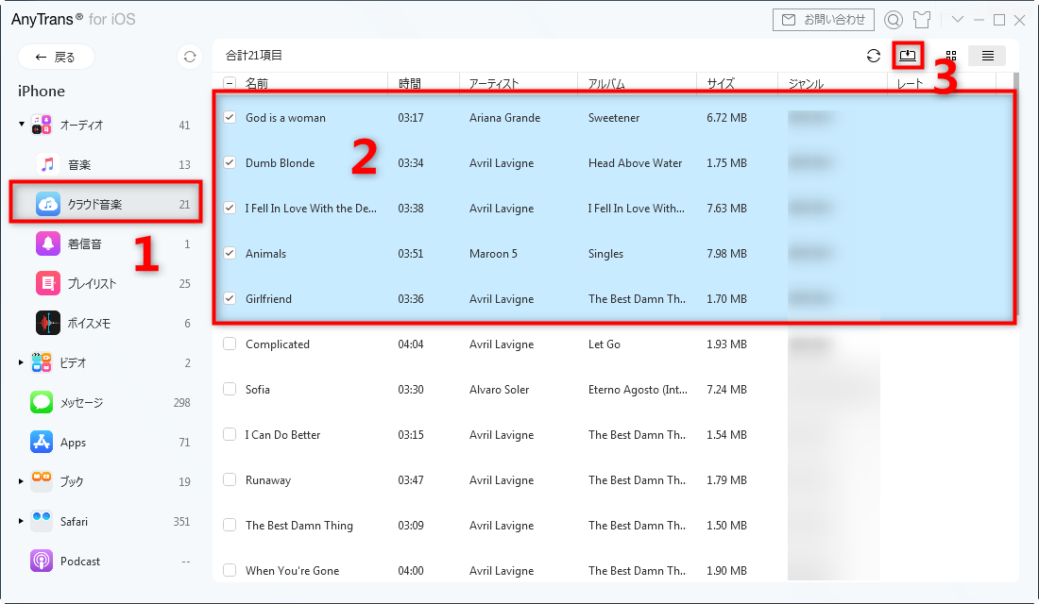Click the ブック category icon
The width and height of the screenshot is (1039, 604).
pos(41,481)
